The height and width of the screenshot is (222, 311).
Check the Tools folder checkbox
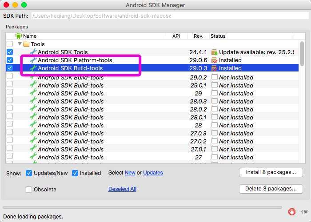click(x=10, y=44)
